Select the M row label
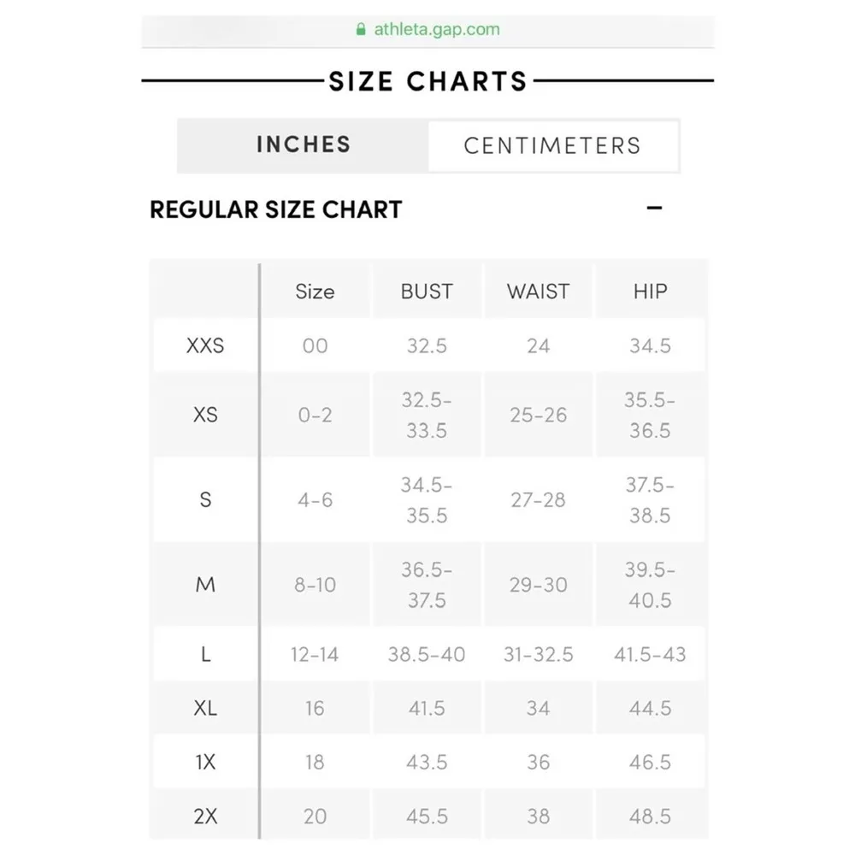Screen dimensions: 855x855 point(205,585)
